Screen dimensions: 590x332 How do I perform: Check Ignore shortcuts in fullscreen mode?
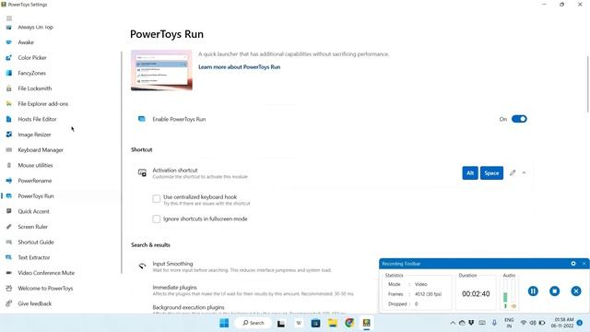click(x=157, y=219)
